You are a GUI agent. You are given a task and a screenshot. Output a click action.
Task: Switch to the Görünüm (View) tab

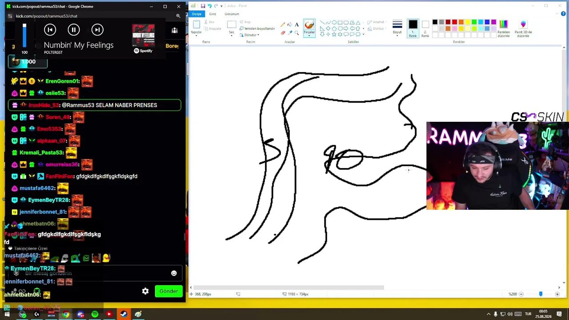[232, 14]
